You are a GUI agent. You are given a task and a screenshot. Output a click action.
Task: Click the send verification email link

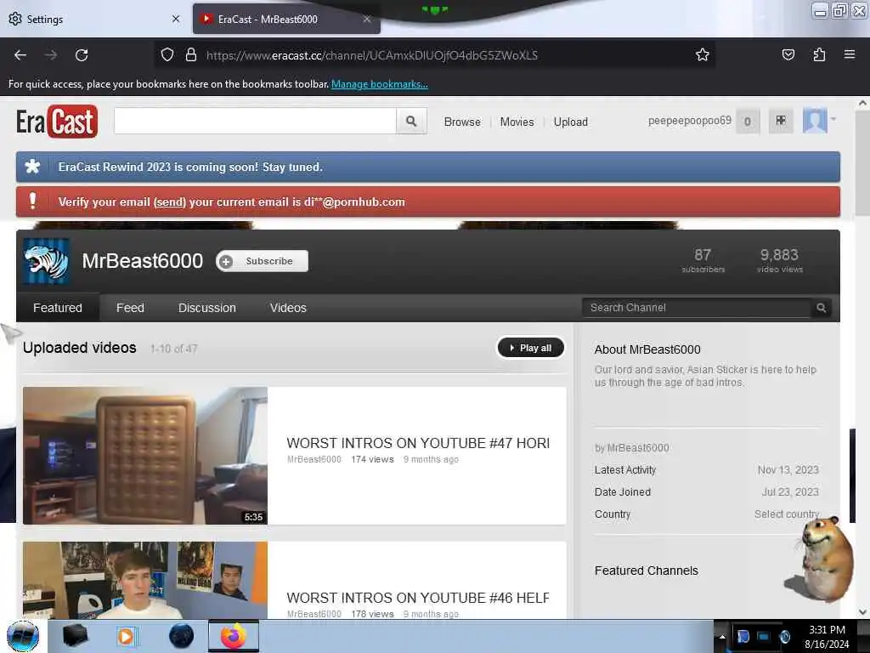[x=170, y=202]
